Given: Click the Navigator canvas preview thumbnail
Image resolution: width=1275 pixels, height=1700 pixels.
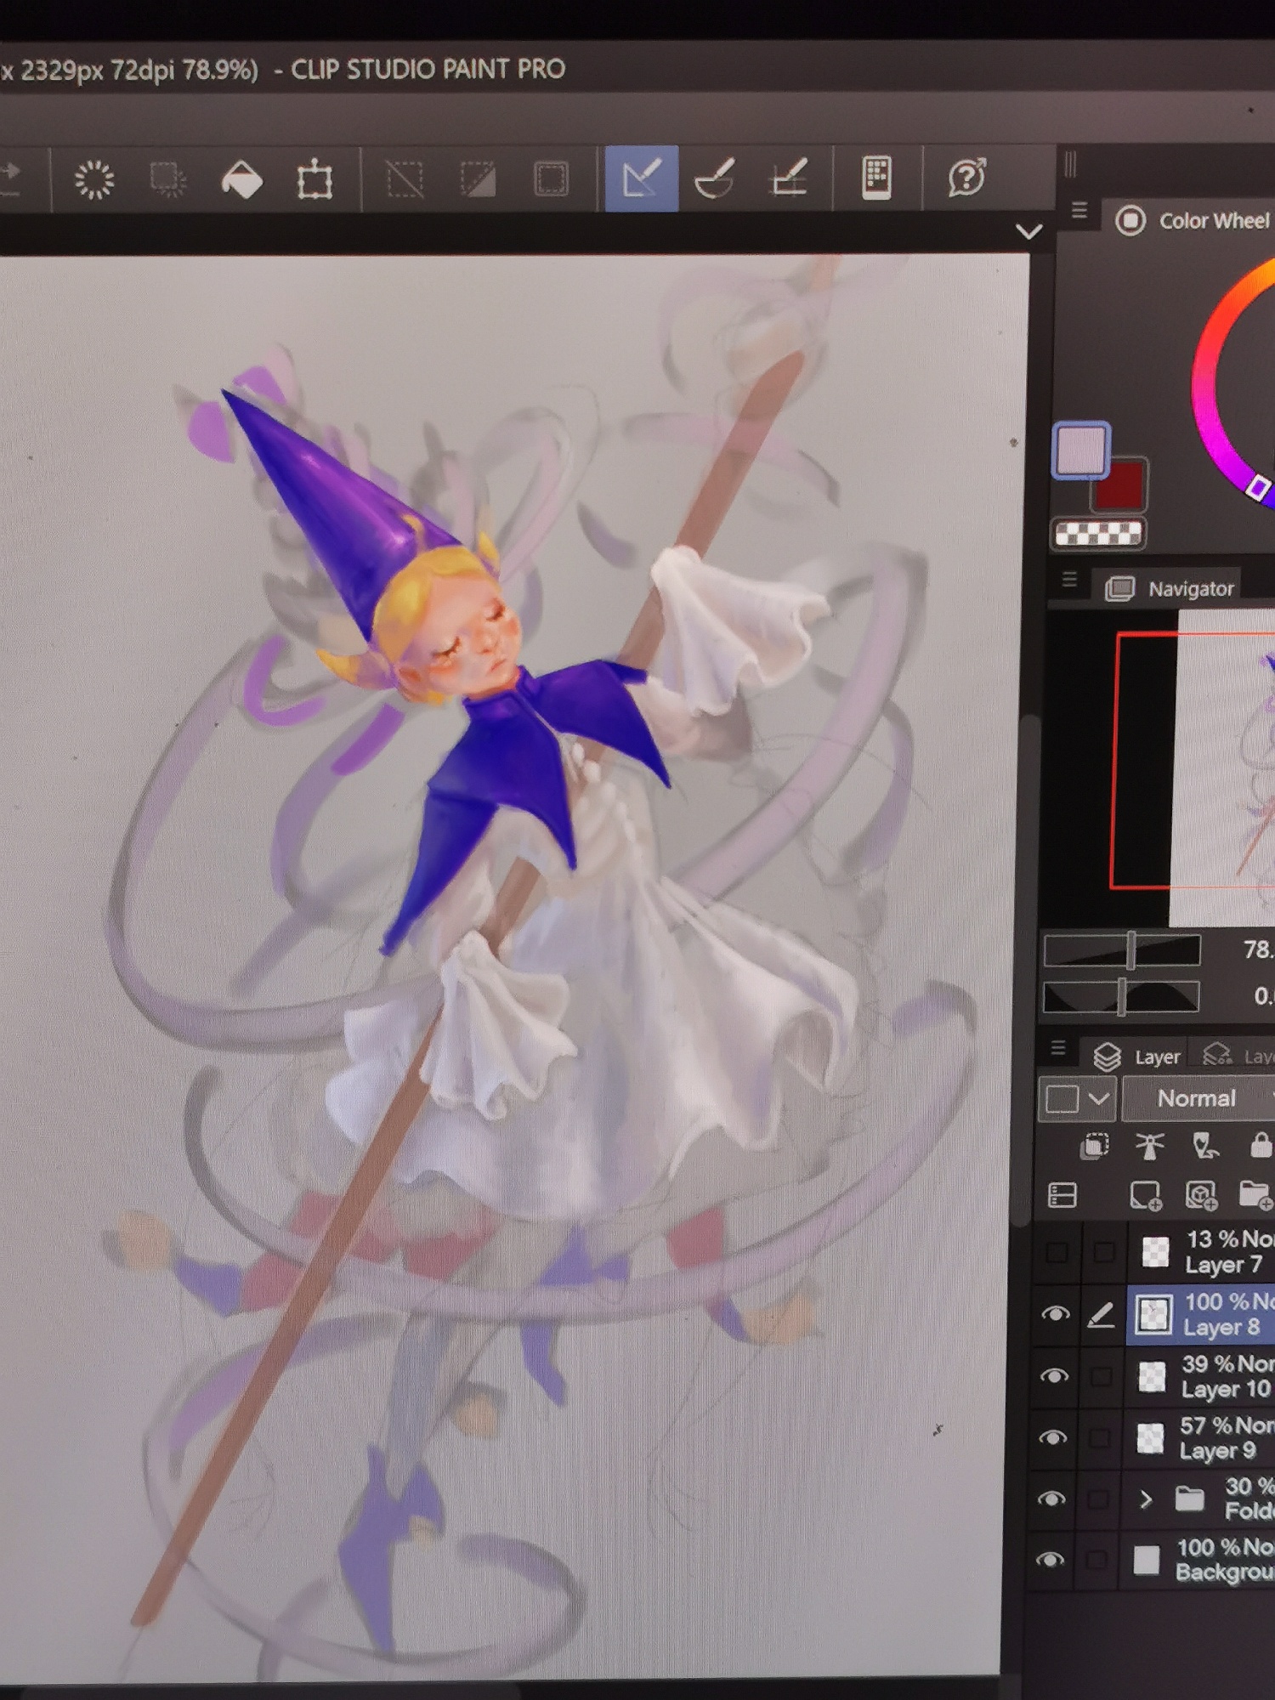Looking at the screenshot, I should tap(1222, 765).
